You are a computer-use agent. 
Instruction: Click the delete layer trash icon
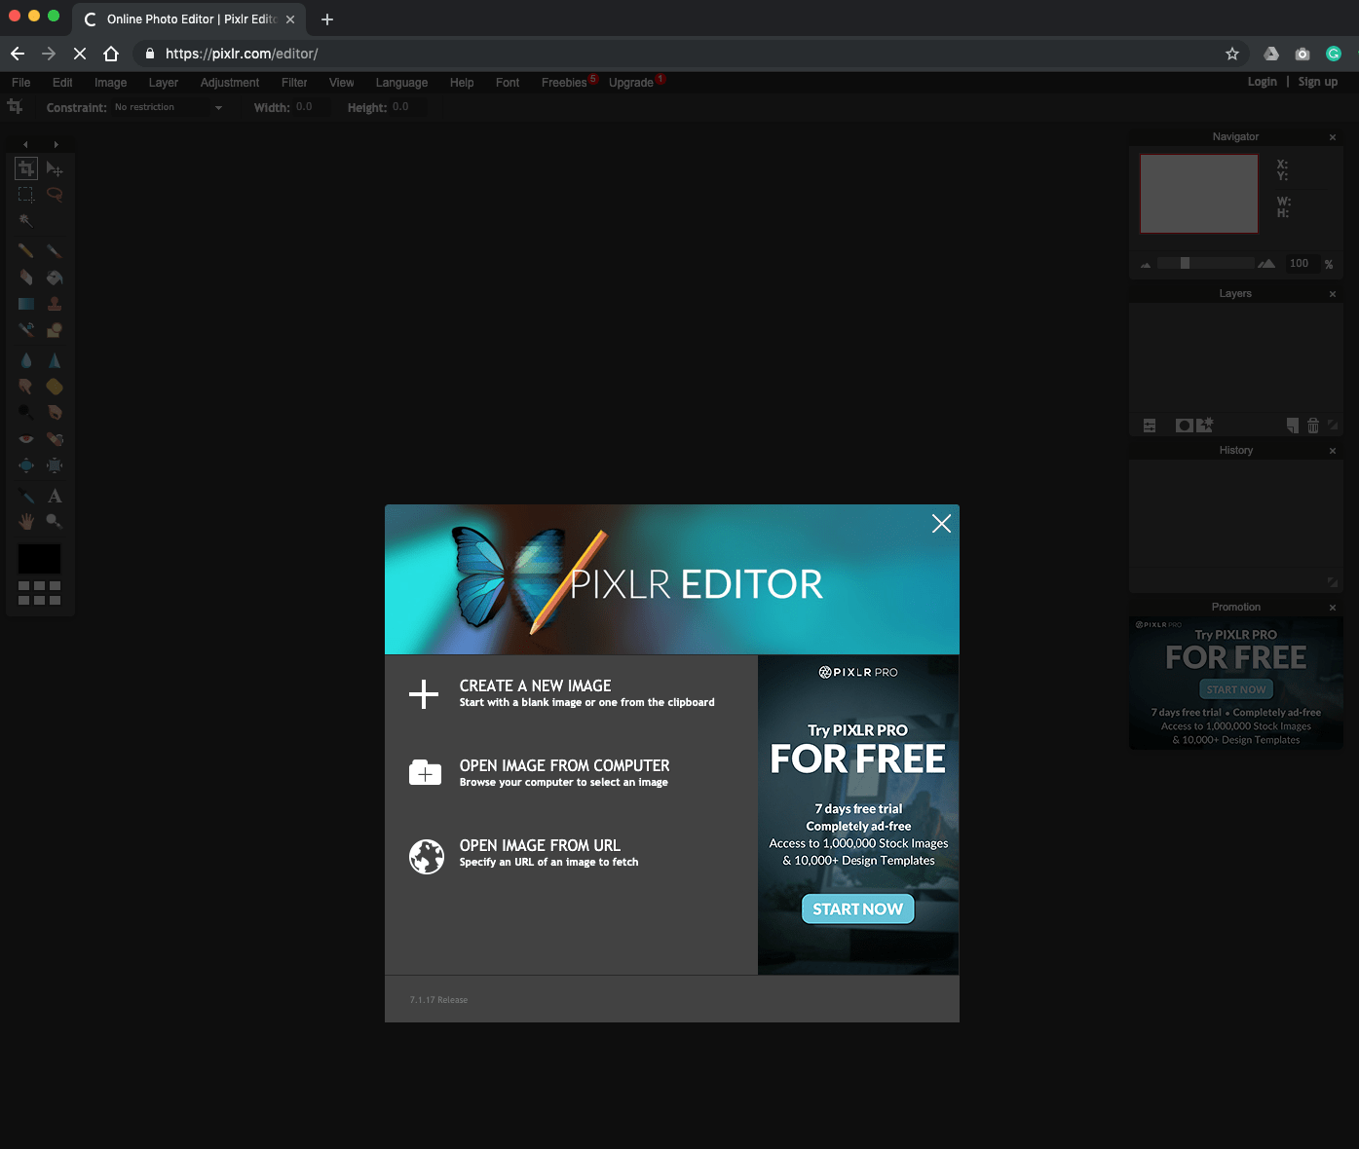(1313, 426)
